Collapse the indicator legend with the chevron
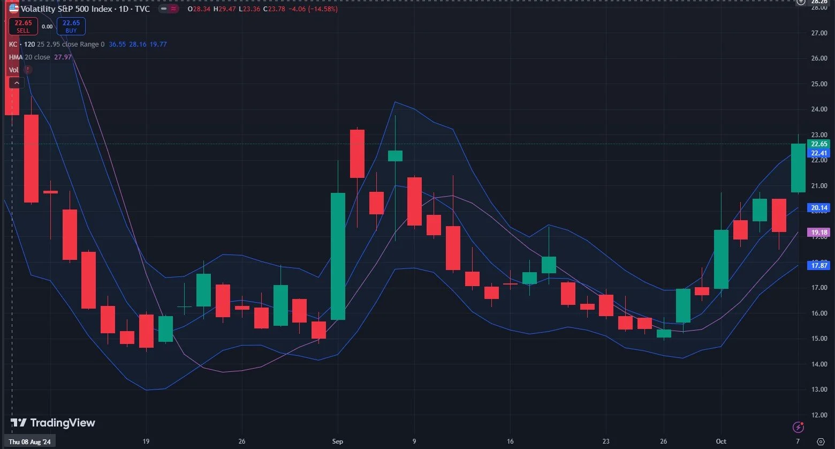835x449 pixels. pos(16,83)
